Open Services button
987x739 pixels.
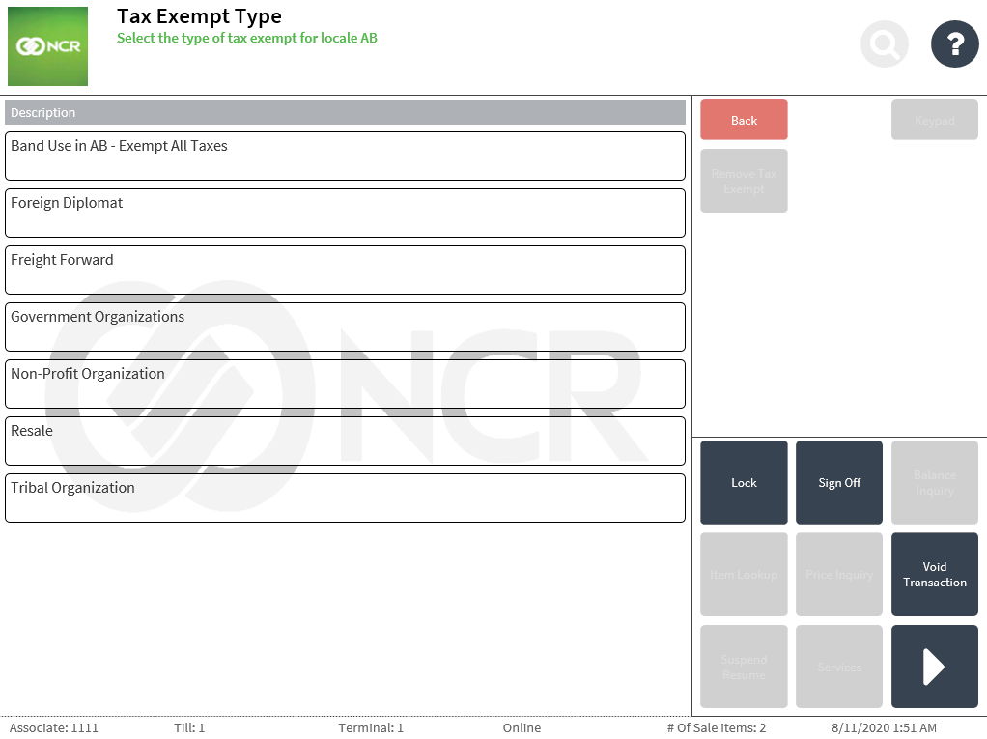839,666
